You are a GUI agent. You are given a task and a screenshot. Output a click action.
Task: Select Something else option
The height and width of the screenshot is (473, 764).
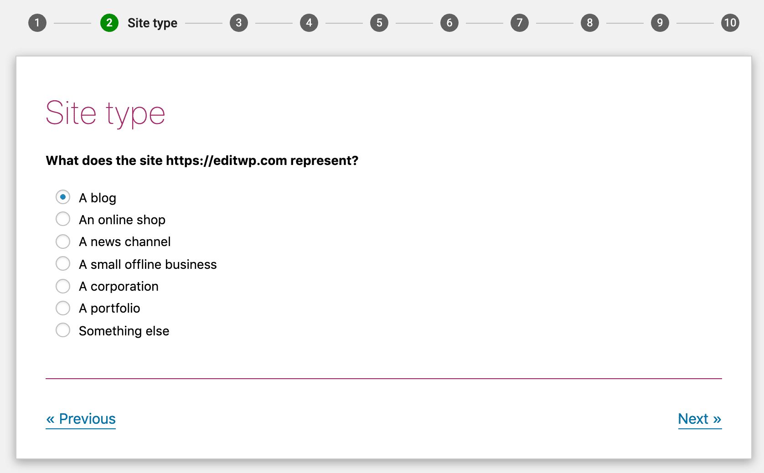[63, 329]
